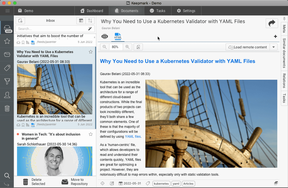Viewport: 288px width, 188px height.
Task: Toggle document list view mode
Action: (81, 21)
